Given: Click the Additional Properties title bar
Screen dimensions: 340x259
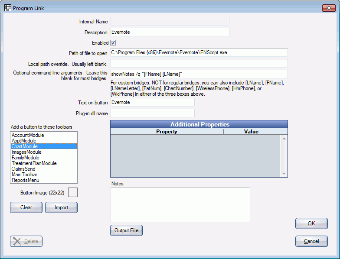Looking at the screenshot, I should pos(199,124).
